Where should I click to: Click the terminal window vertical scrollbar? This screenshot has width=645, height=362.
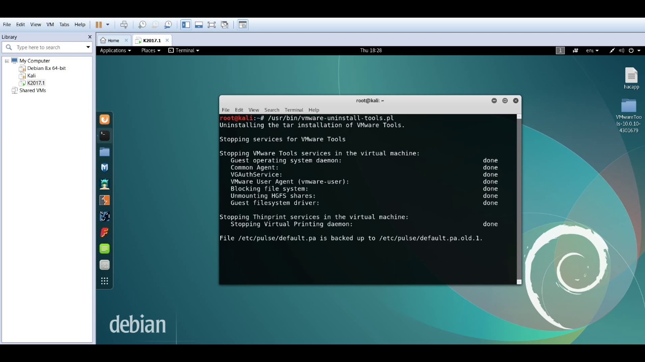click(x=519, y=199)
